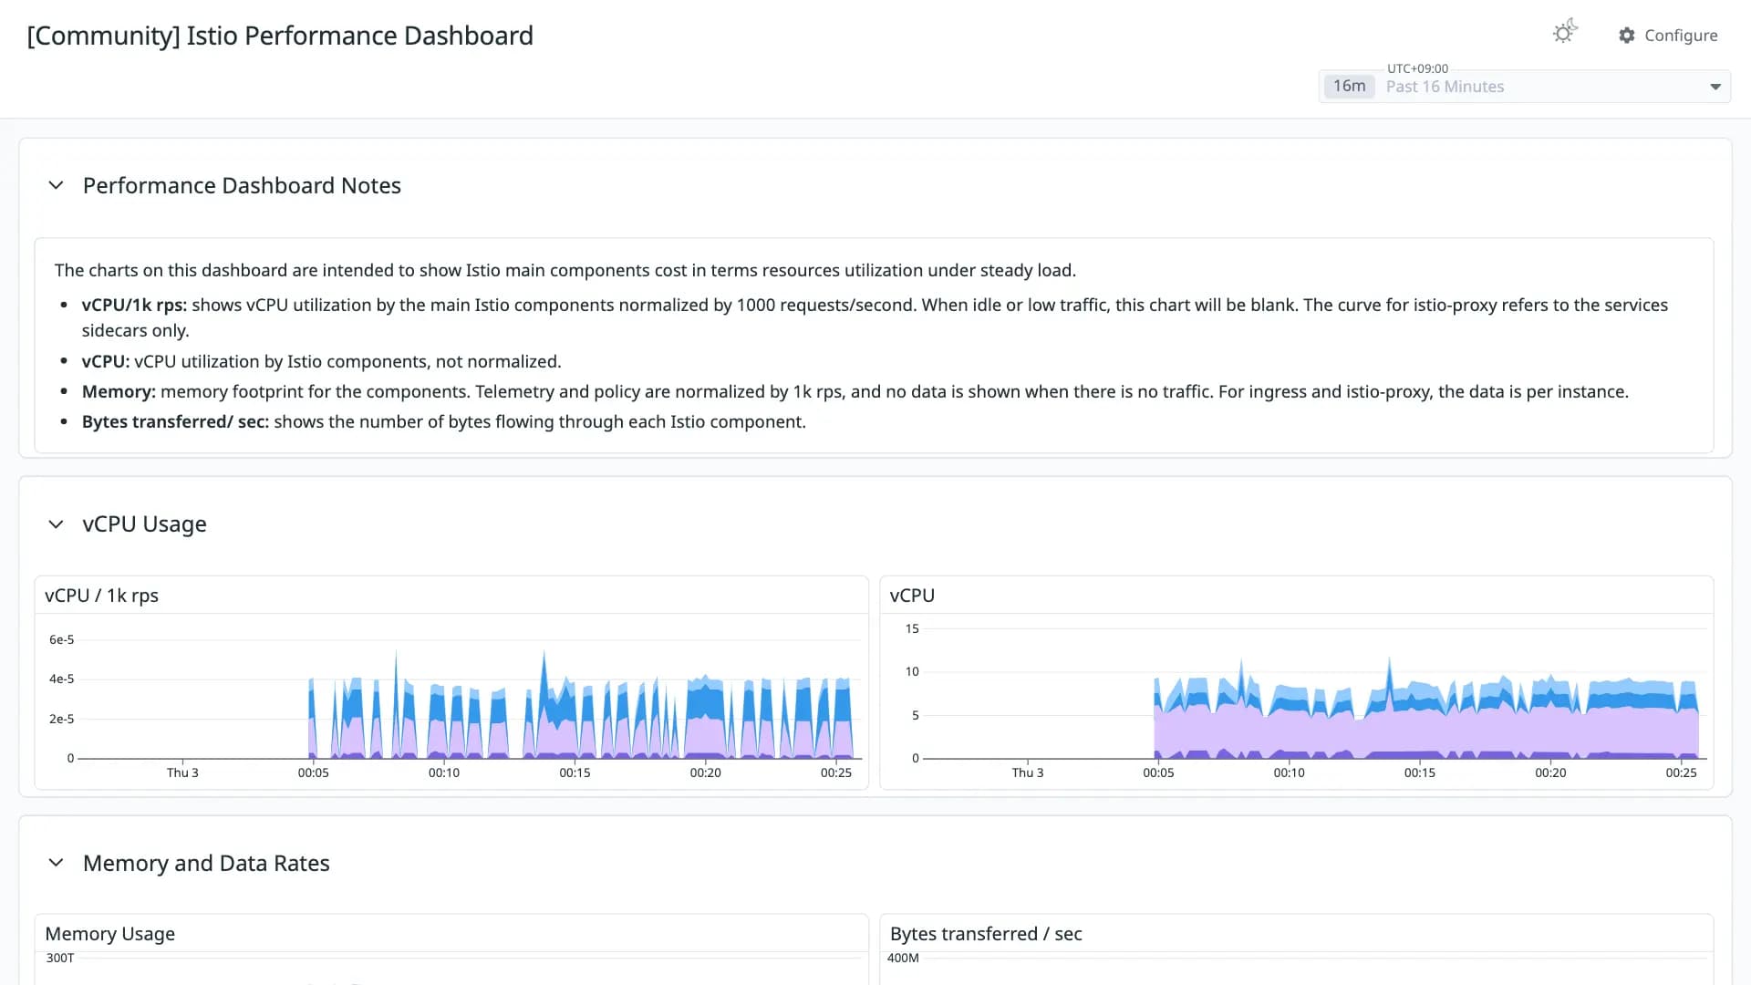Select the Bytes transferred / sec widget title

point(986,934)
